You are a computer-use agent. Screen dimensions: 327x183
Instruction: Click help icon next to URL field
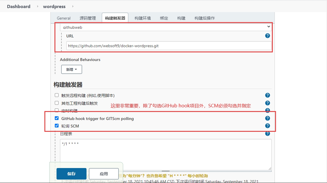[x=267, y=36]
